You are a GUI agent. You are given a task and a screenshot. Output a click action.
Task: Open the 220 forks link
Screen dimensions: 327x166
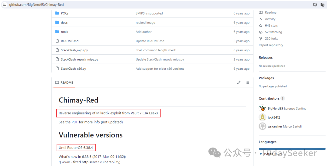[272, 38]
